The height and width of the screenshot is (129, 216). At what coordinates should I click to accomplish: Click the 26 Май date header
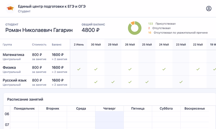tap(130, 44)
